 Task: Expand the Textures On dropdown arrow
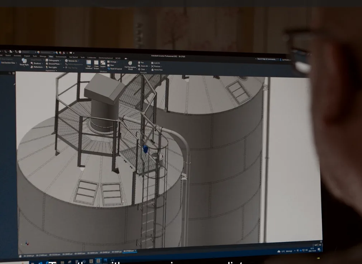(78, 61)
